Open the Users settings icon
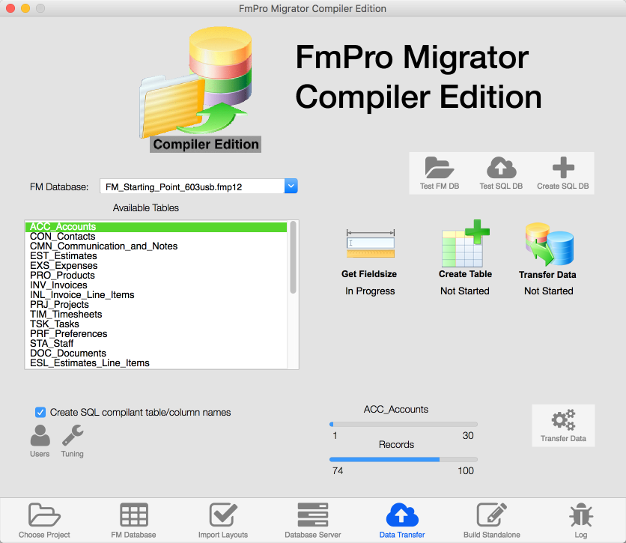 (x=40, y=435)
